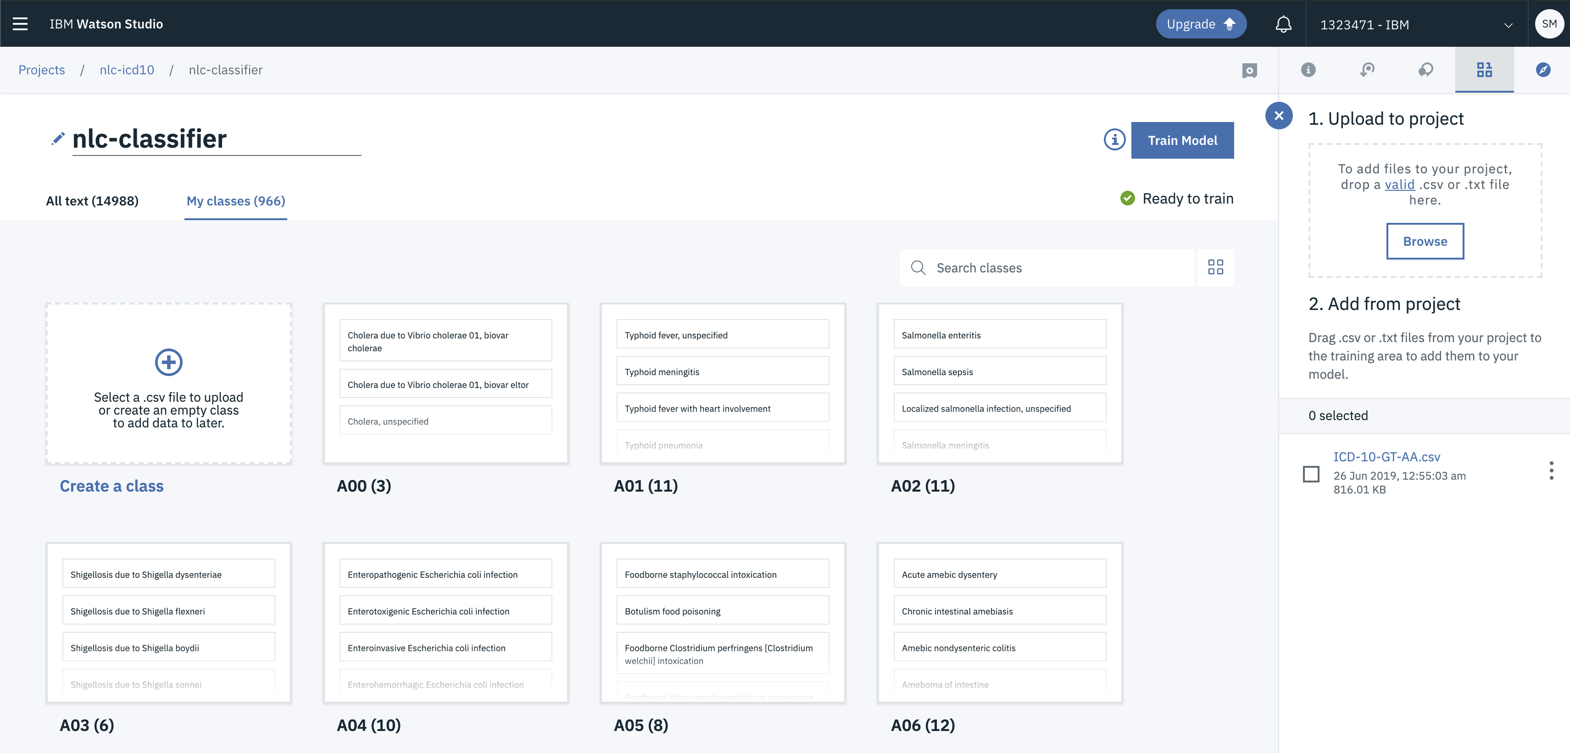Image resolution: width=1570 pixels, height=753 pixels.
Task: Click the notifications bell icon
Action: (1283, 24)
